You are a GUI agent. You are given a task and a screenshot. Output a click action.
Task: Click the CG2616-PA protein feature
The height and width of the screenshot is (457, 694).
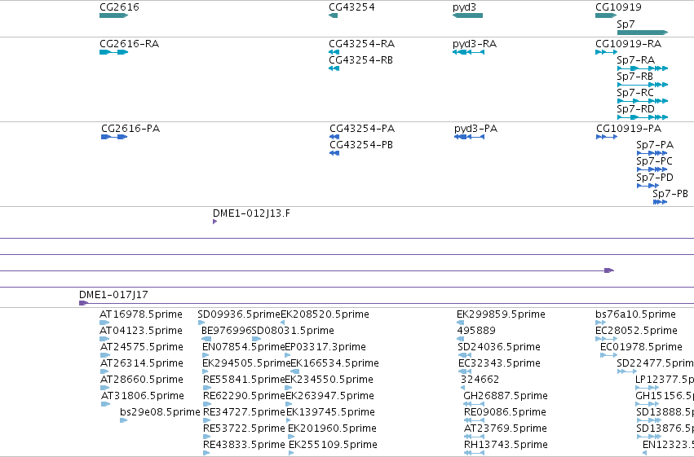[114, 137]
